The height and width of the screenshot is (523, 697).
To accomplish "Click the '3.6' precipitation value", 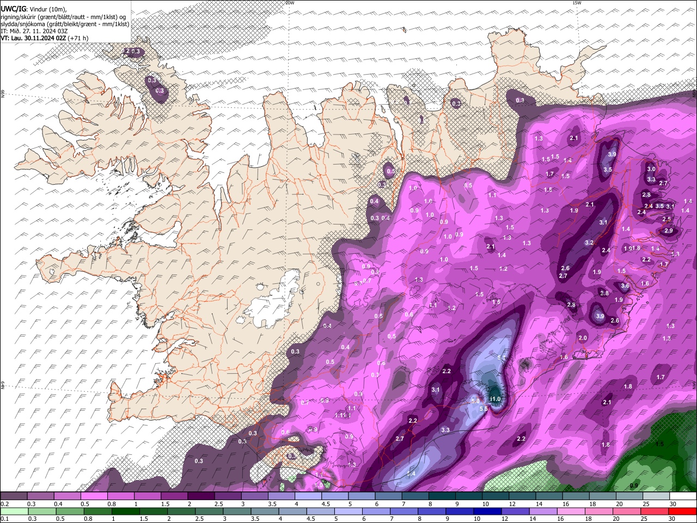I will tap(625, 285).
